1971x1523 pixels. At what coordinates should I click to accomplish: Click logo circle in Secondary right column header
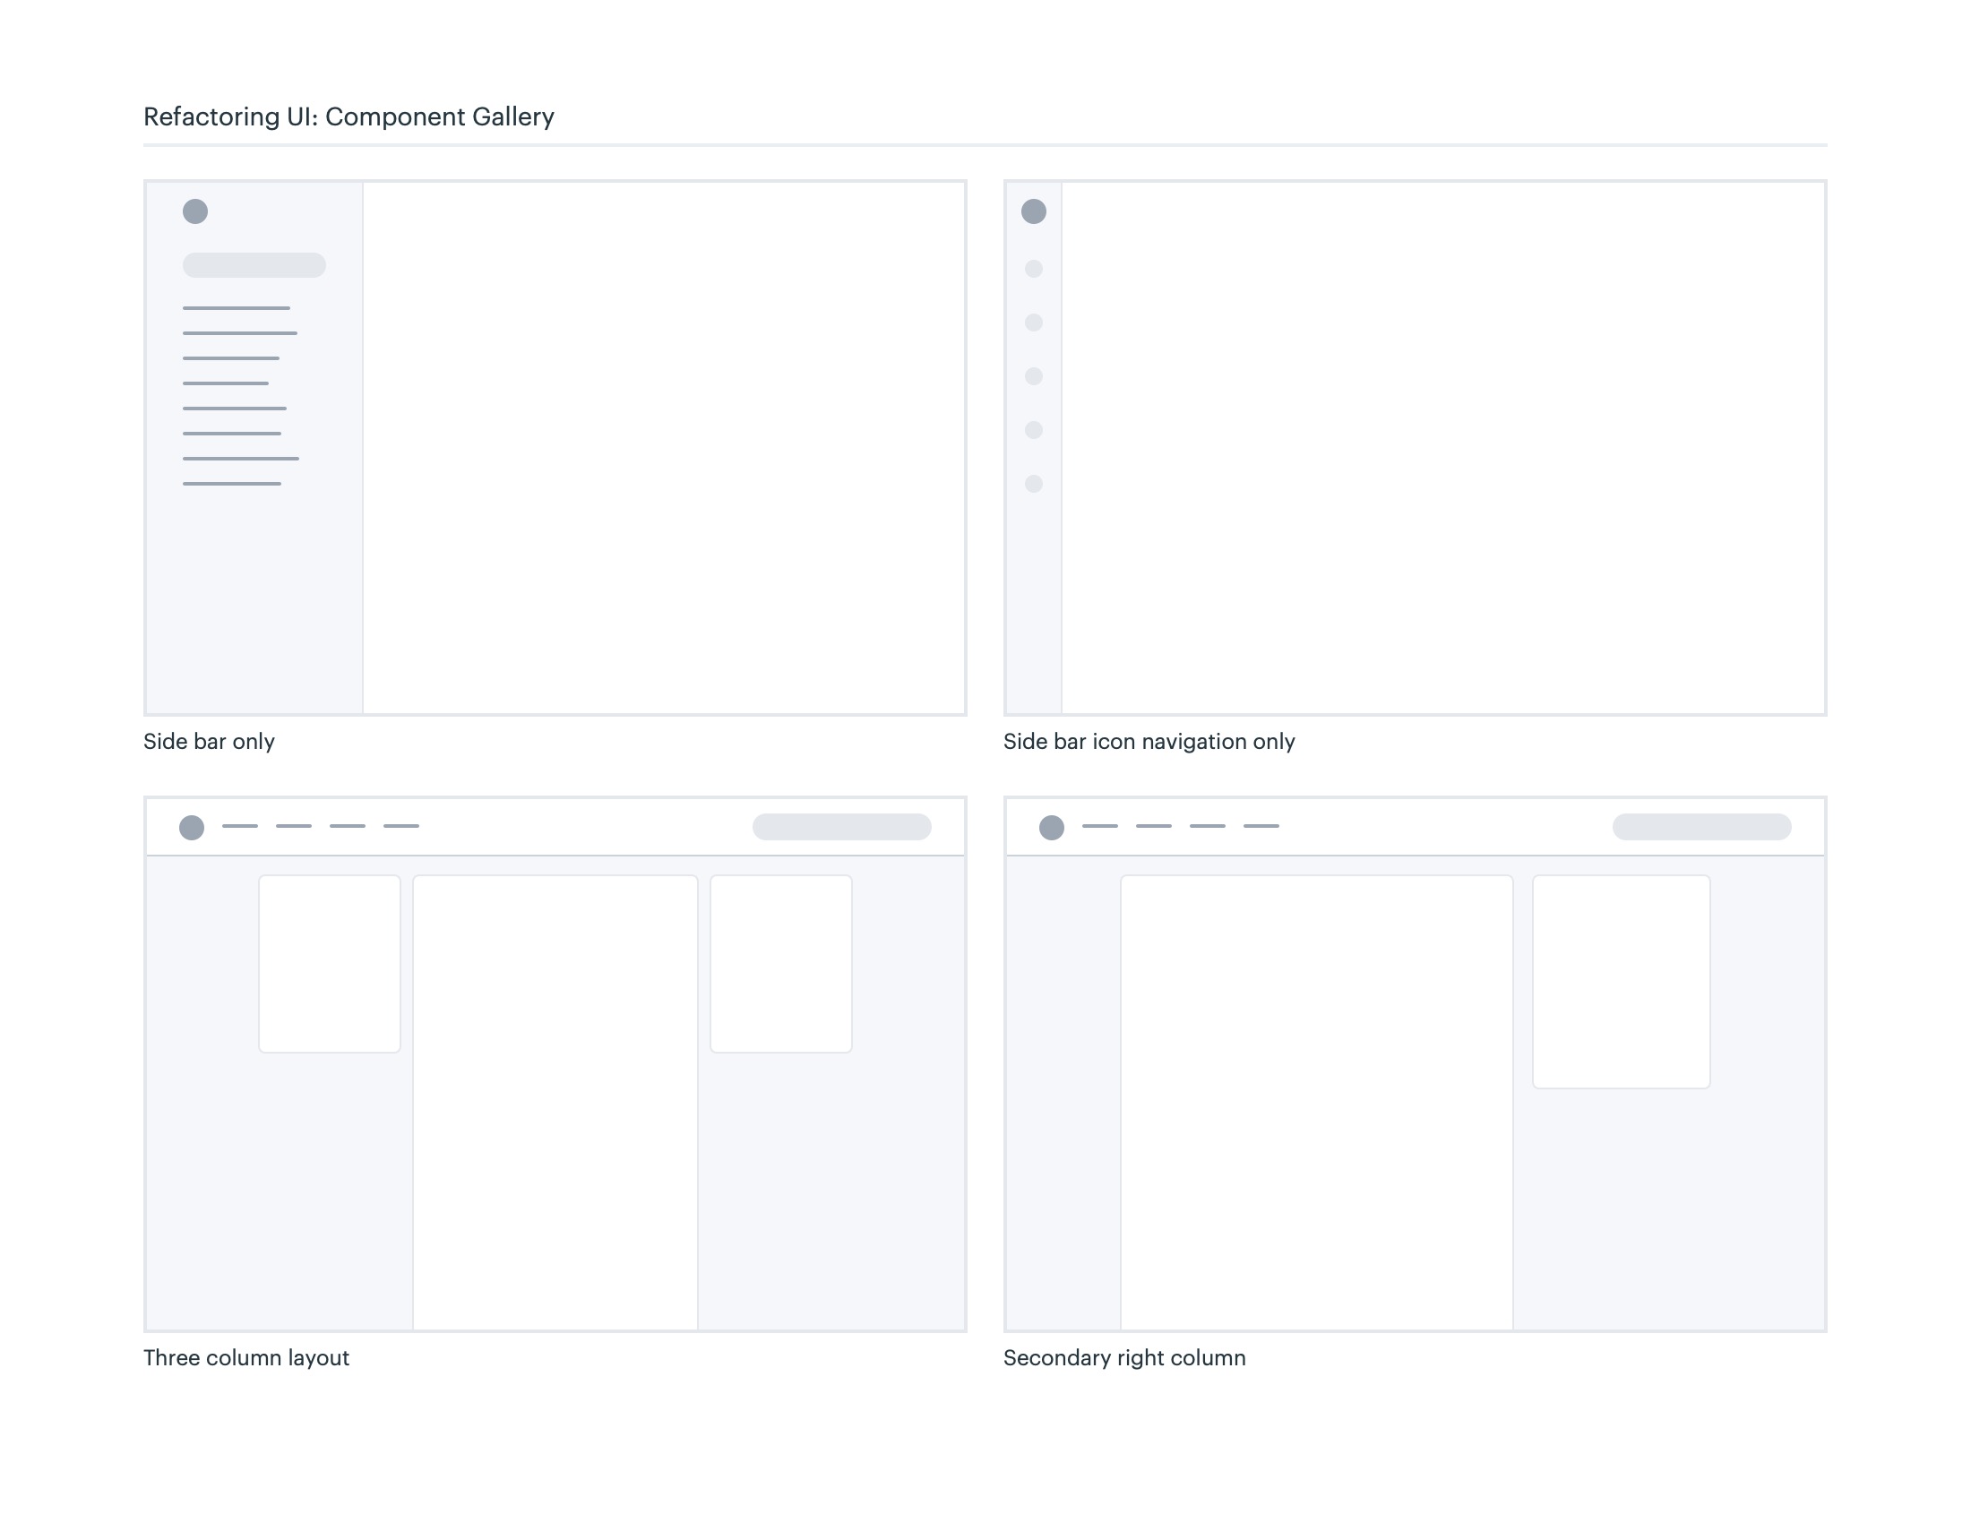click(x=1052, y=828)
